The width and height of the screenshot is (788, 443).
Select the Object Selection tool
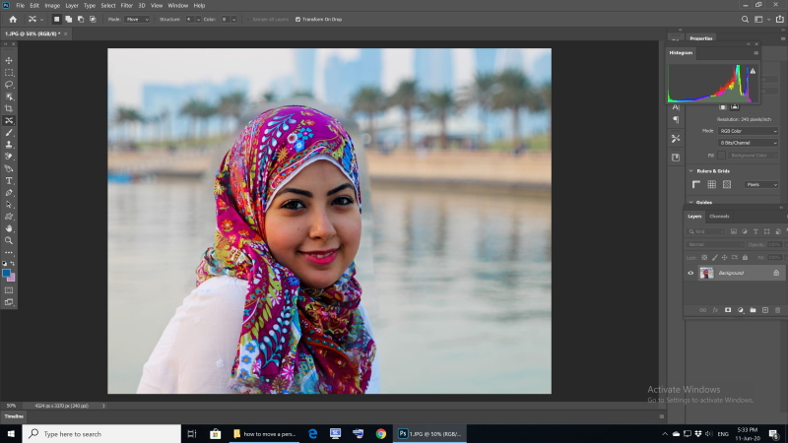[9, 96]
